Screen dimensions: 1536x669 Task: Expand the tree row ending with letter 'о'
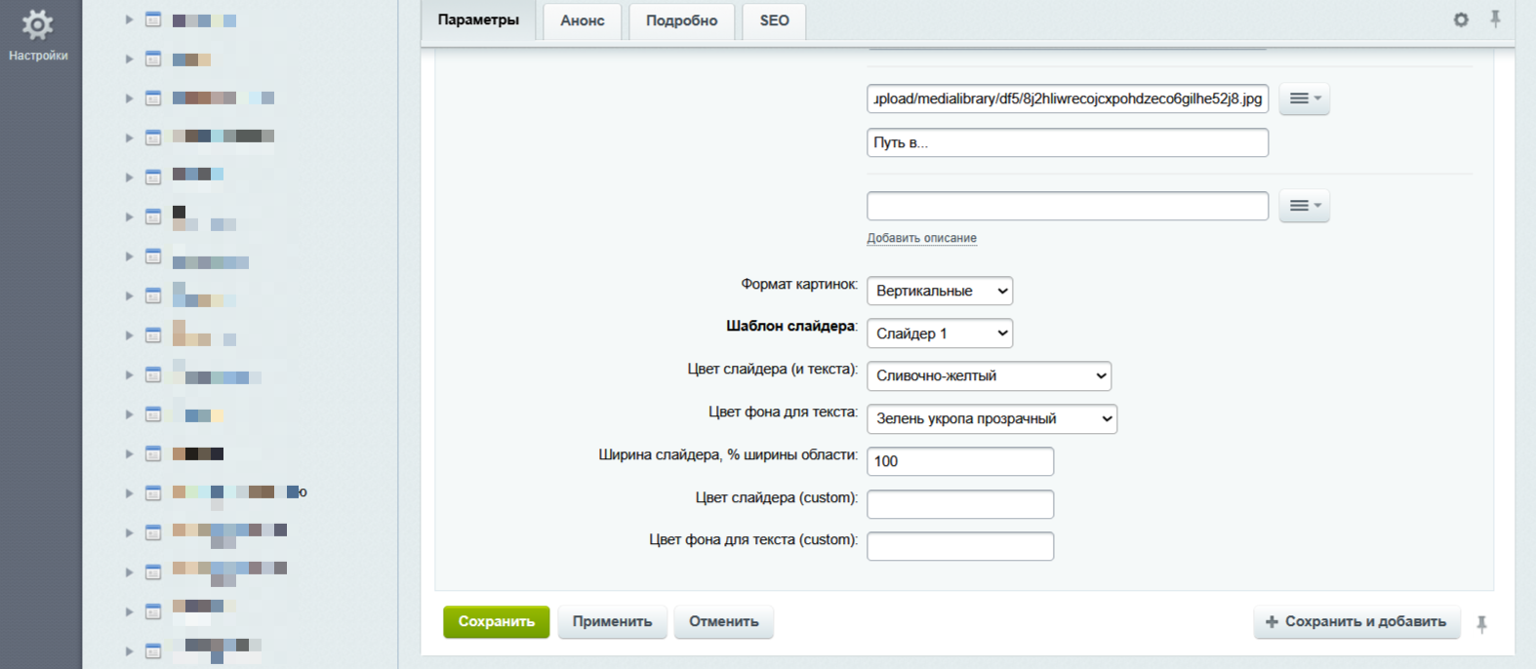click(x=129, y=493)
